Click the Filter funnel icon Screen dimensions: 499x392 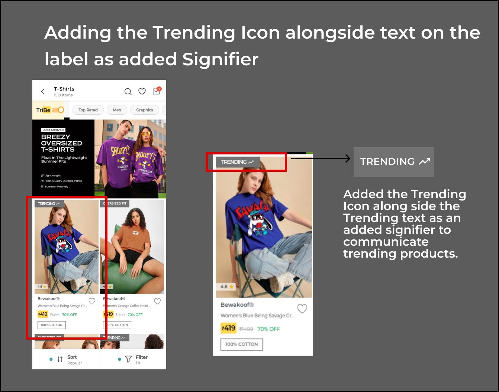(x=128, y=359)
